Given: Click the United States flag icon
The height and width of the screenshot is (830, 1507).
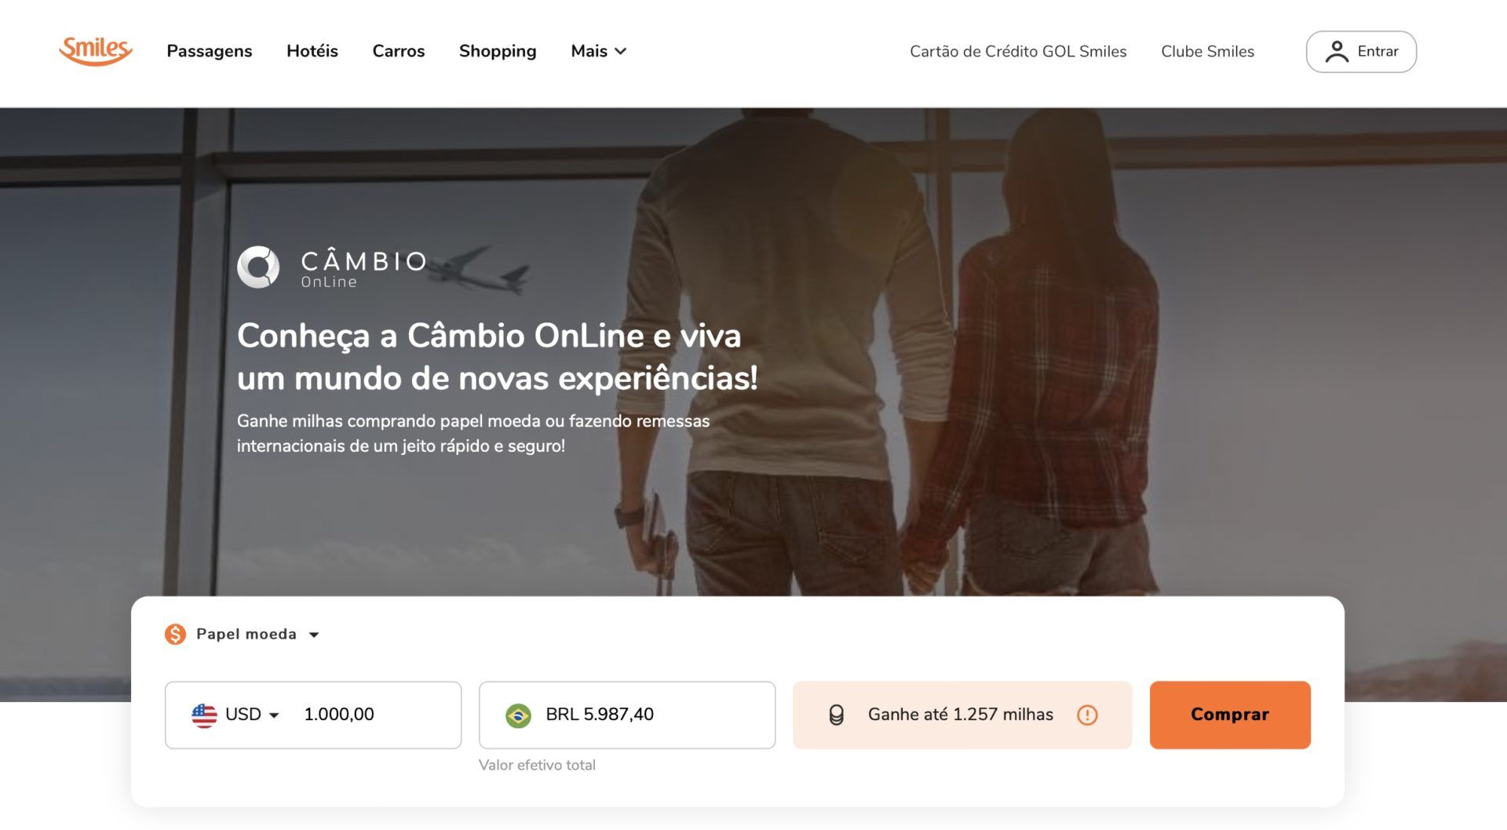Looking at the screenshot, I should tap(204, 715).
